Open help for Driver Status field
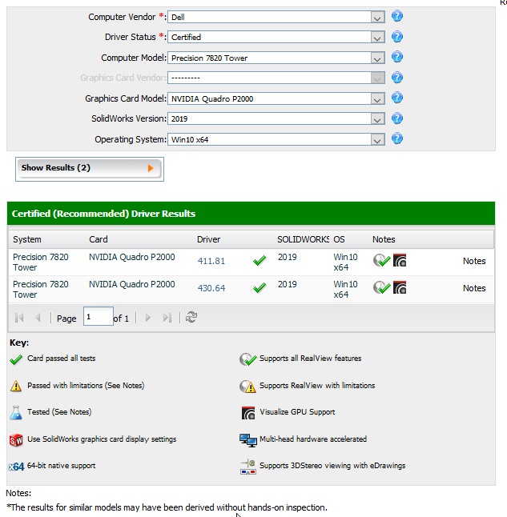The height and width of the screenshot is (517, 507). point(397,37)
